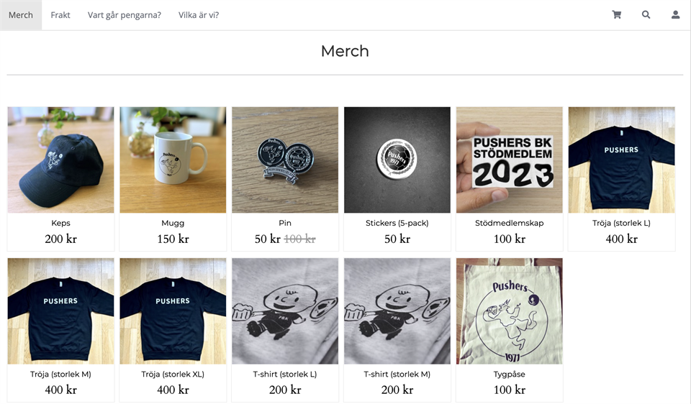
Task: Open the Mugg product thumbnail
Action: (173, 160)
